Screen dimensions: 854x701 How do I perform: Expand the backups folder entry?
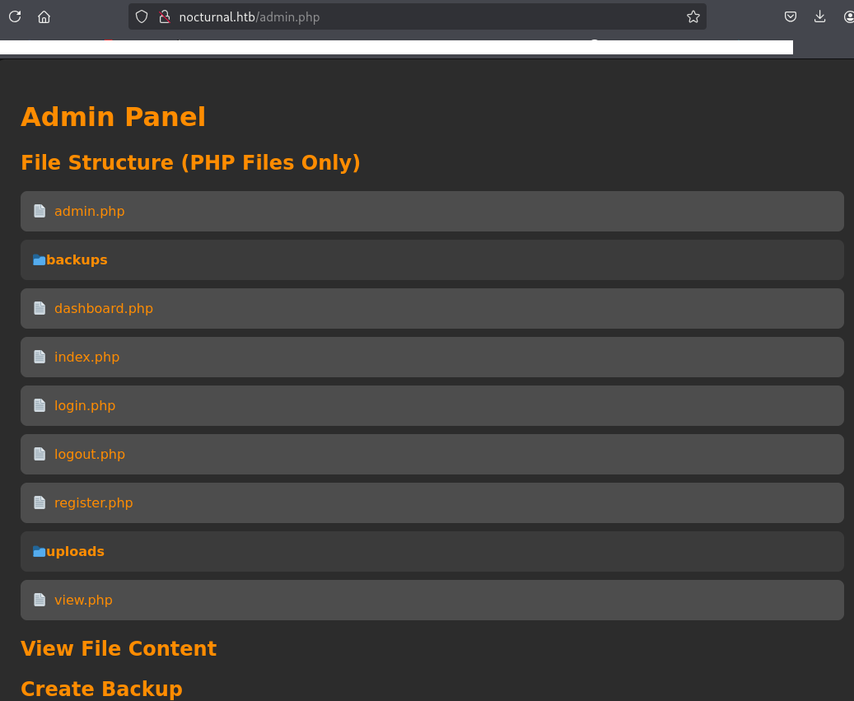(x=77, y=259)
